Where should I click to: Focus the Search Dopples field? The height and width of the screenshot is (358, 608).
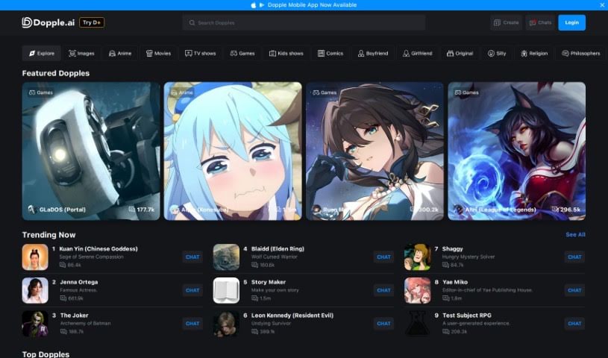coord(304,22)
